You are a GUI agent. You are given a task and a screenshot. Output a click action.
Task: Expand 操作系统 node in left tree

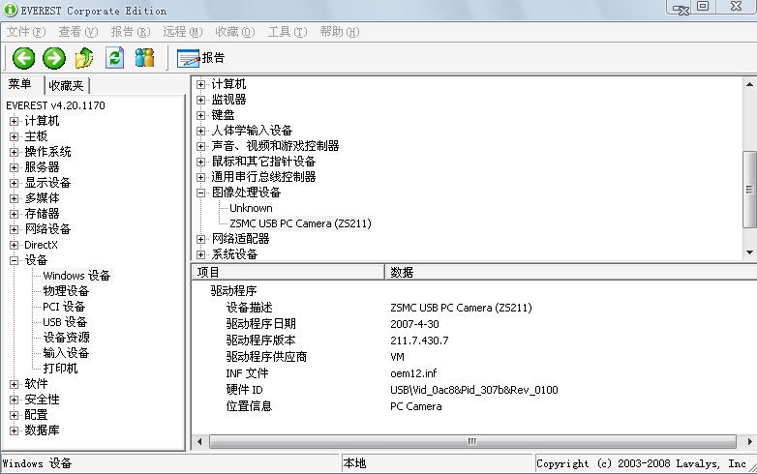click(x=14, y=152)
